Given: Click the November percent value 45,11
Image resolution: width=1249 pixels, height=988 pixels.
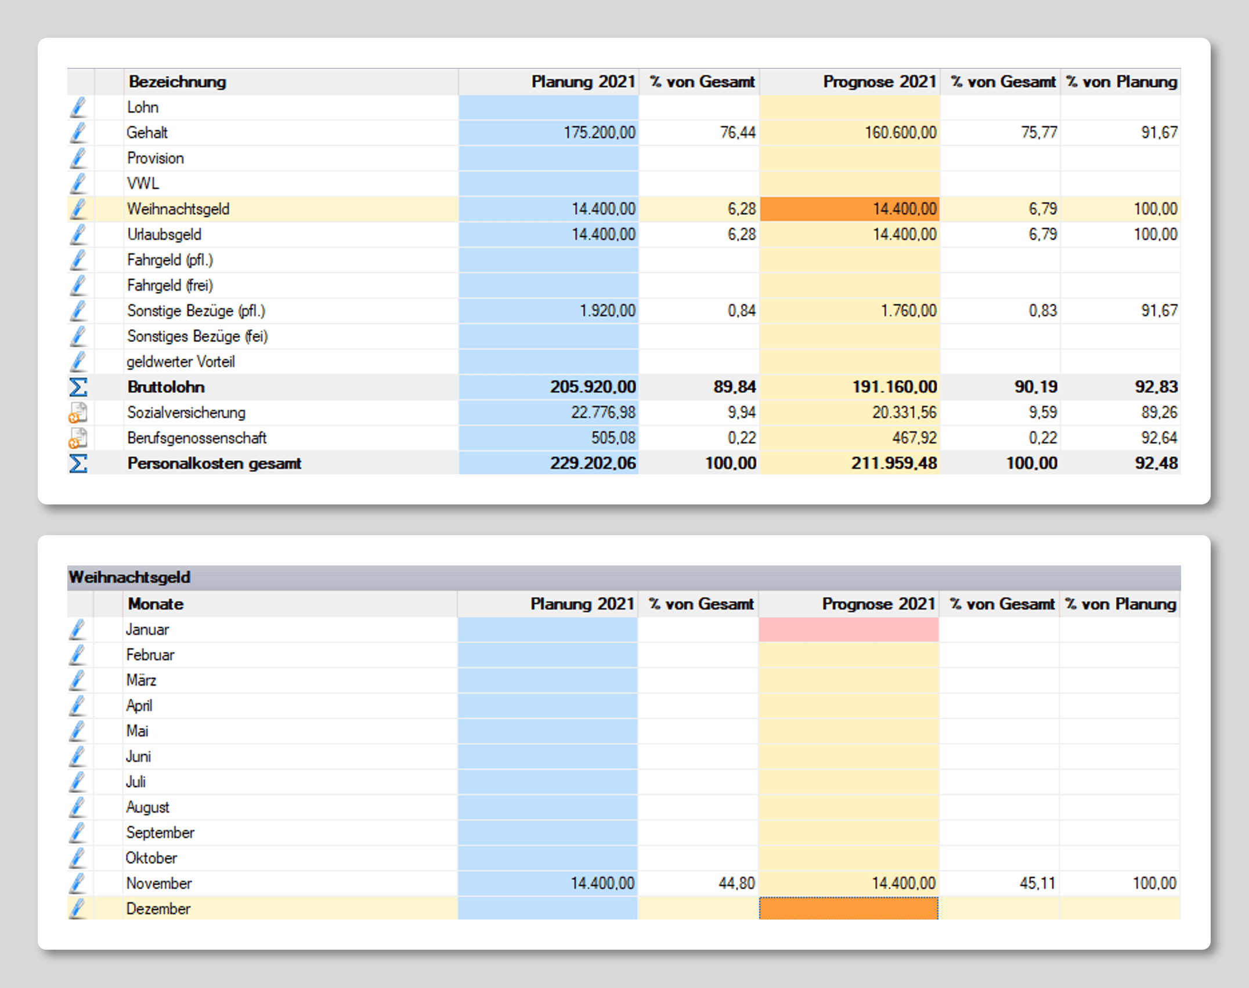Looking at the screenshot, I should (x=1037, y=884).
